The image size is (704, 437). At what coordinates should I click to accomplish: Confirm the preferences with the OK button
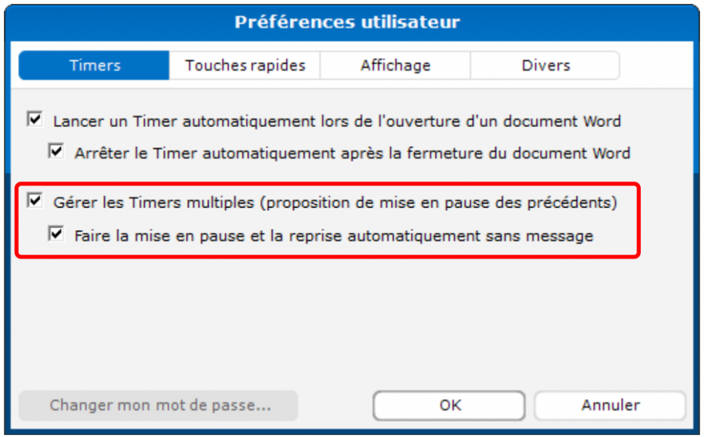click(x=449, y=405)
